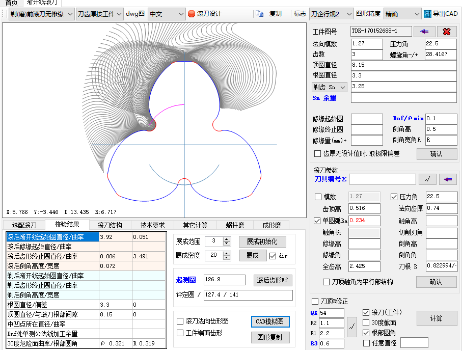Switch to the 滚刀结构 tab
Image resolution: width=462 pixels, height=351 pixels.
pos(110,225)
